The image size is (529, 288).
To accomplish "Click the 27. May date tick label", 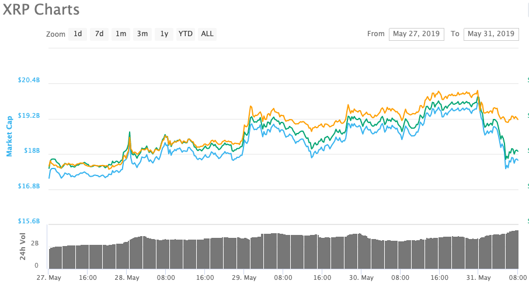I will tap(49, 278).
